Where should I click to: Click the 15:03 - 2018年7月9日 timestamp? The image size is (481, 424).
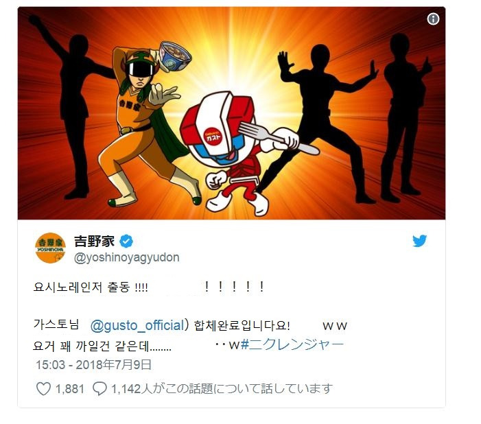(93, 364)
